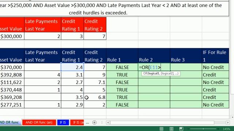Select the red 'IF IS (a' sheet tab

77,122
